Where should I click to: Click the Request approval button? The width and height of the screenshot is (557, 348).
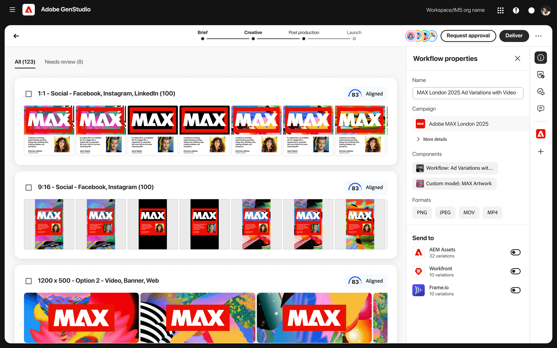(468, 36)
